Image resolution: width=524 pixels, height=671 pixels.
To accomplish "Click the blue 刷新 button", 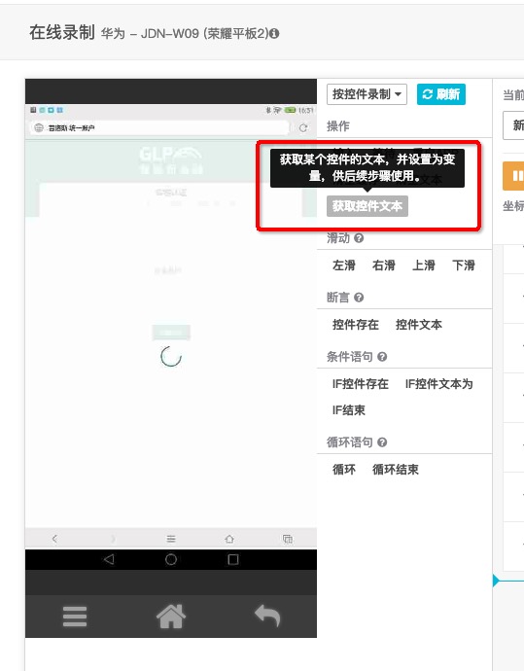I will pos(441,94).
